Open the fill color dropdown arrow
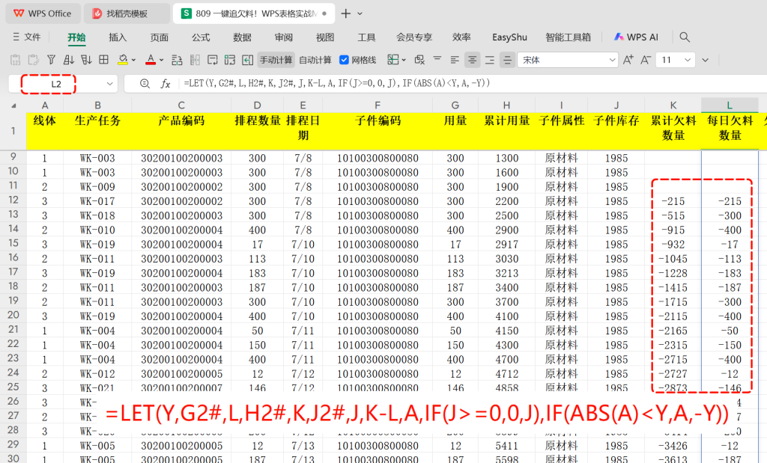Viewport: 767px width, 463px height. (x=133, y=61)
